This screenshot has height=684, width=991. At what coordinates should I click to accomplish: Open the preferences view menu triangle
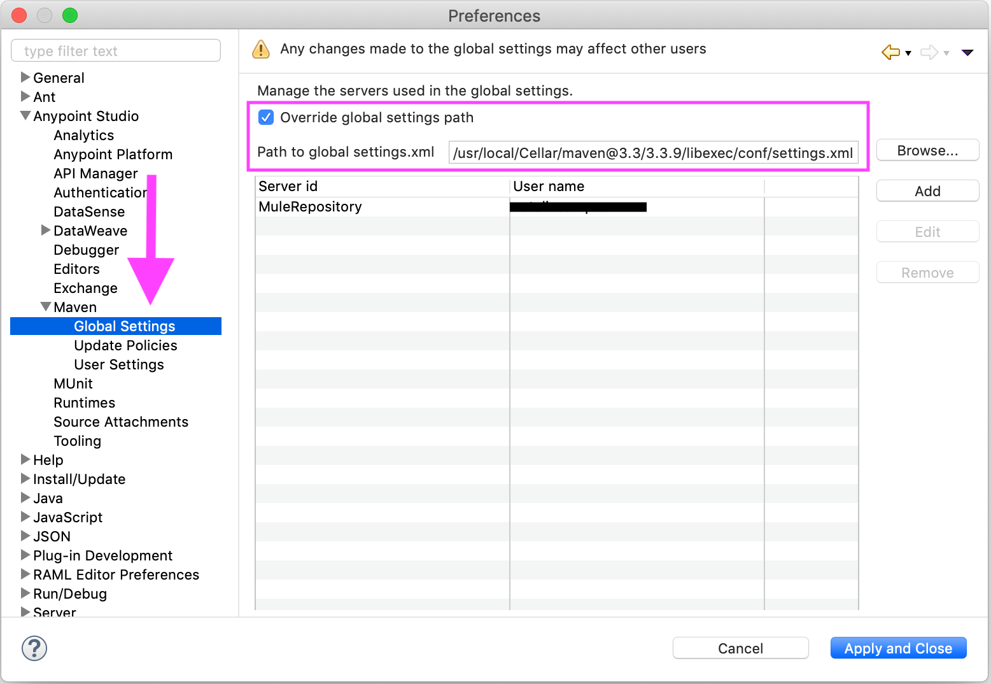[967, 53]
